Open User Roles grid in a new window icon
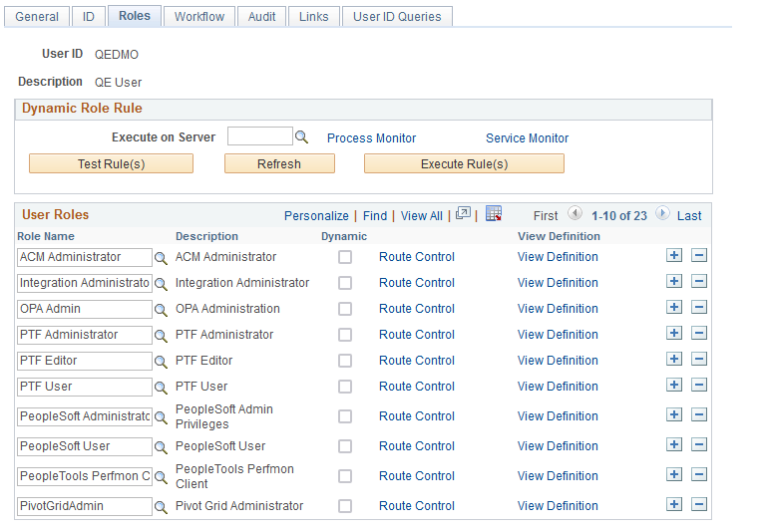 pos(463,214)
